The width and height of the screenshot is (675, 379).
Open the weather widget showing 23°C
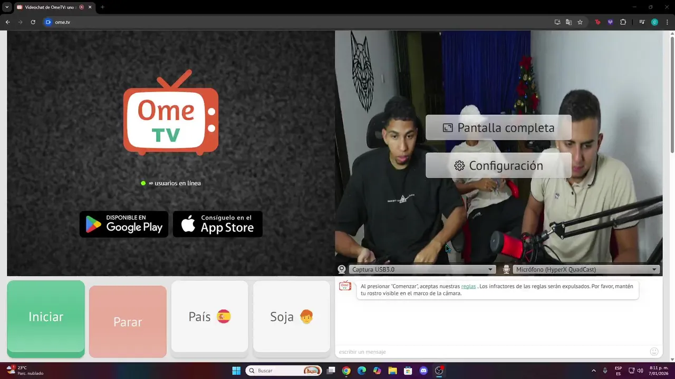(24, 371)
